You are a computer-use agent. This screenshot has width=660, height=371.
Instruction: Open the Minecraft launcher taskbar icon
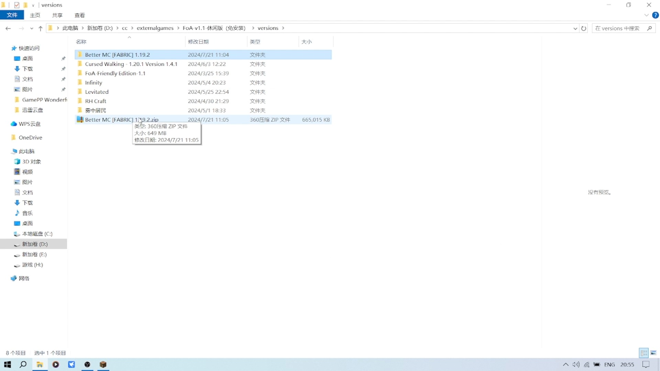(103, 364)
